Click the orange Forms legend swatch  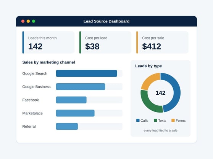173,120
